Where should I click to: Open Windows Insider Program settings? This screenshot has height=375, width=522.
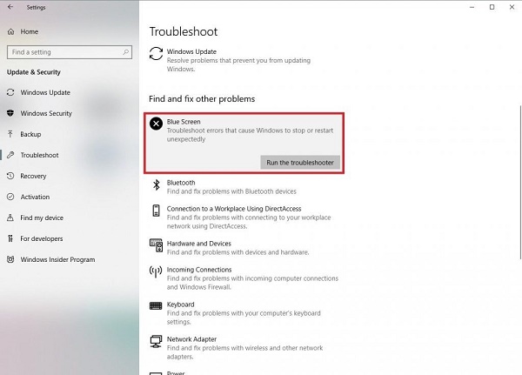[x=57, y=259]
